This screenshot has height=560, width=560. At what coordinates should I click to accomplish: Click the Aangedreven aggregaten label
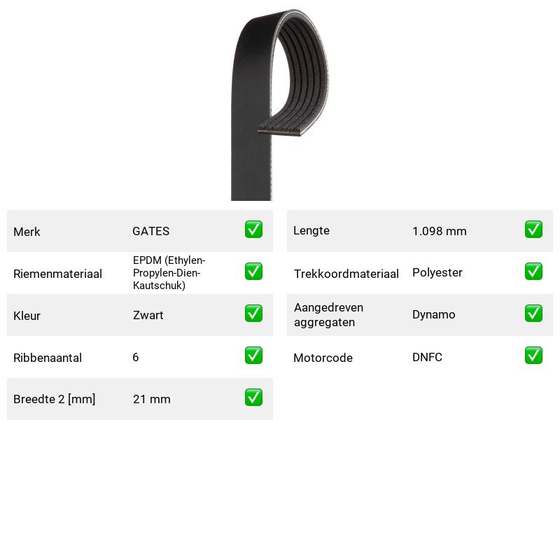click(x=328, y=314)
